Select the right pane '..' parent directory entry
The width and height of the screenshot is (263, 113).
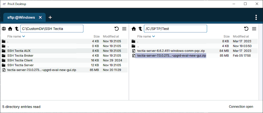point(194,46)
